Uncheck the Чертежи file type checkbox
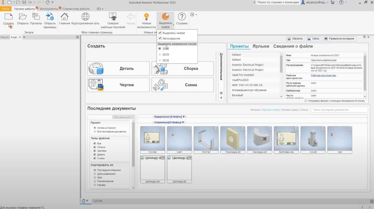Viewport: 374px width, 209px height. tap(95, 151)
